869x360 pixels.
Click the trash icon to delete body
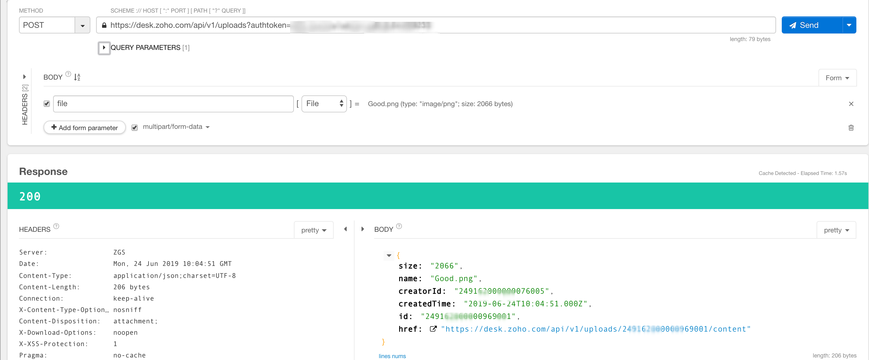point(851,128)
